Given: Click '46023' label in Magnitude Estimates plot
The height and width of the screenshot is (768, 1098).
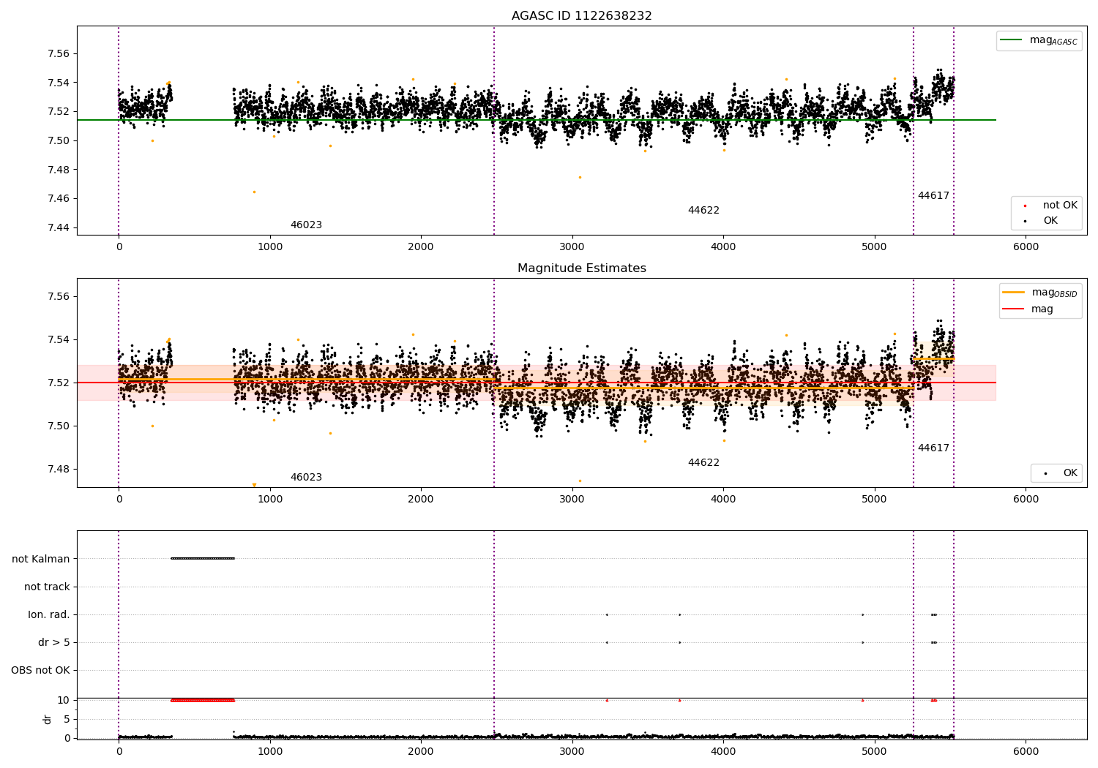Looking at the screenshot, I should coord(306,478).
